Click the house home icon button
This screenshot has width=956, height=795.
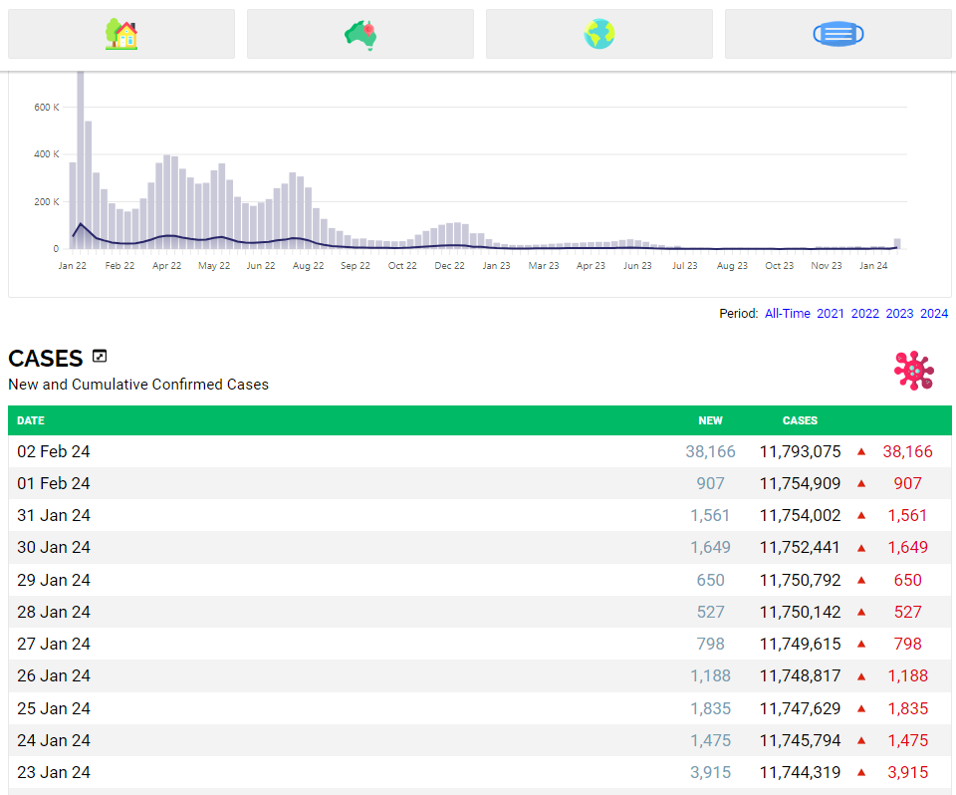click(x=121, y=34)
